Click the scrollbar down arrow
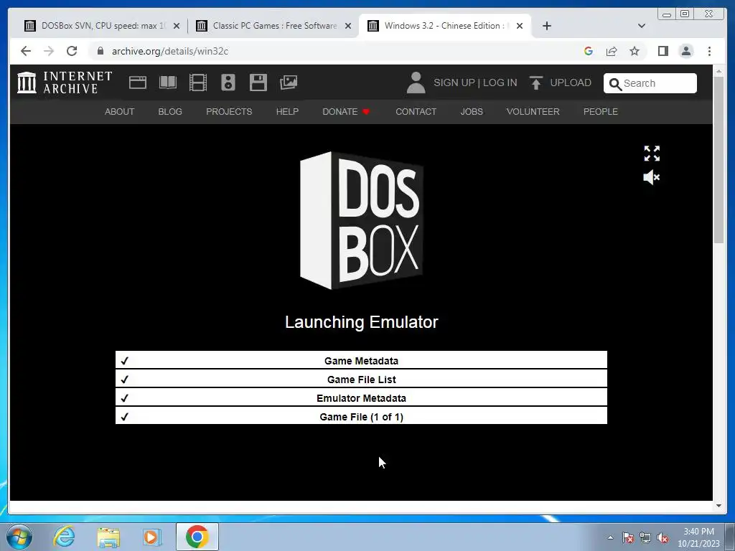735x551 pixels. coord(719,506)
